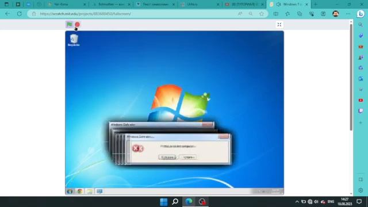Screen dimensions: 368x207
Task: Open sidebar search magnifier
Action: click(x=361, y=25)
